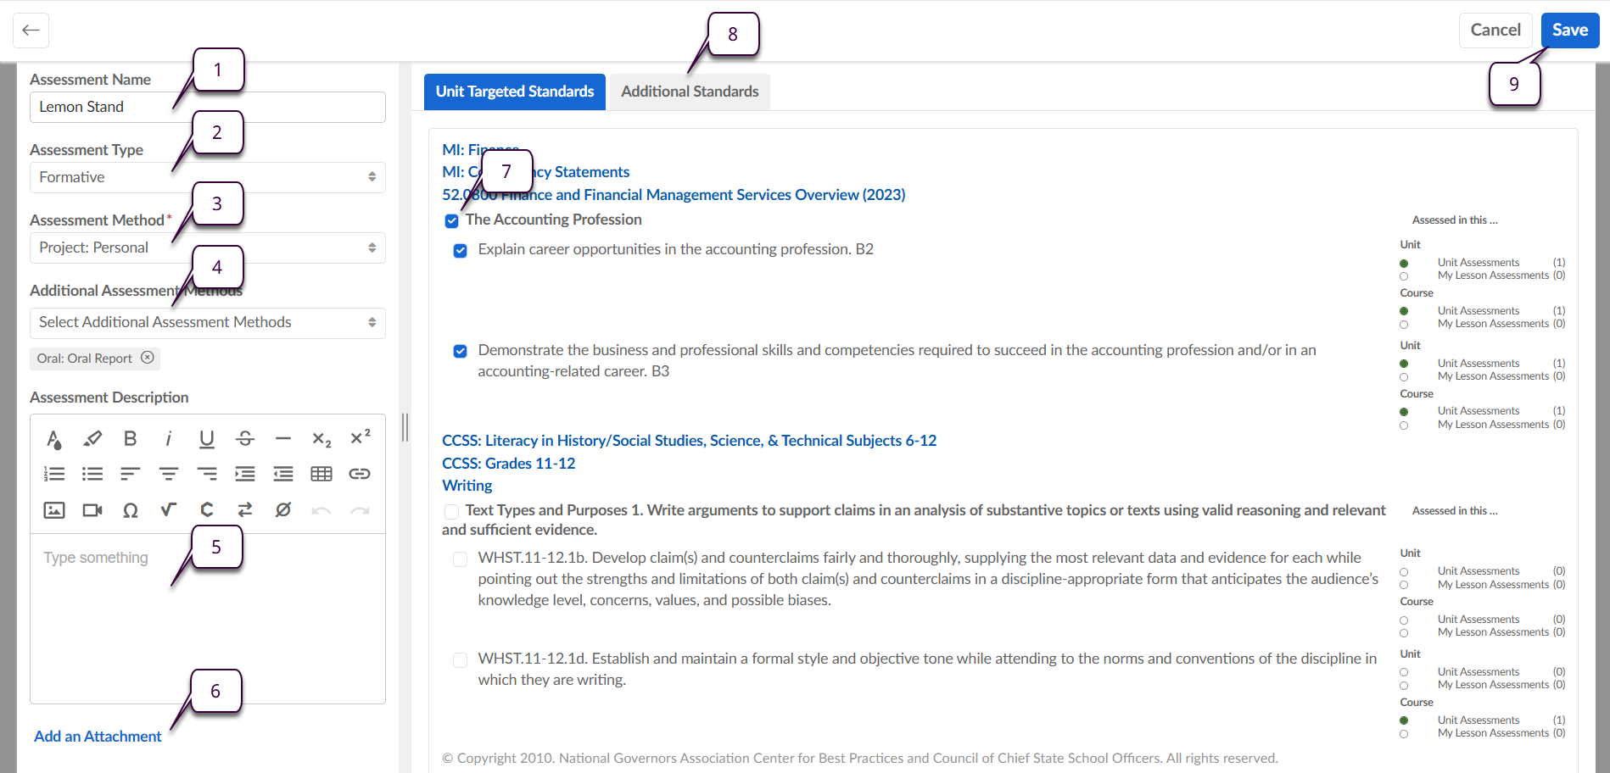Insert an image into the description
Screen dimensions: 1610x773
point(54,510)
